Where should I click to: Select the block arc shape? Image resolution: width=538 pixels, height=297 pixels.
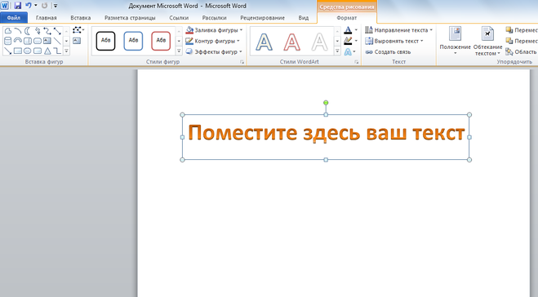(x=17, y=41)
